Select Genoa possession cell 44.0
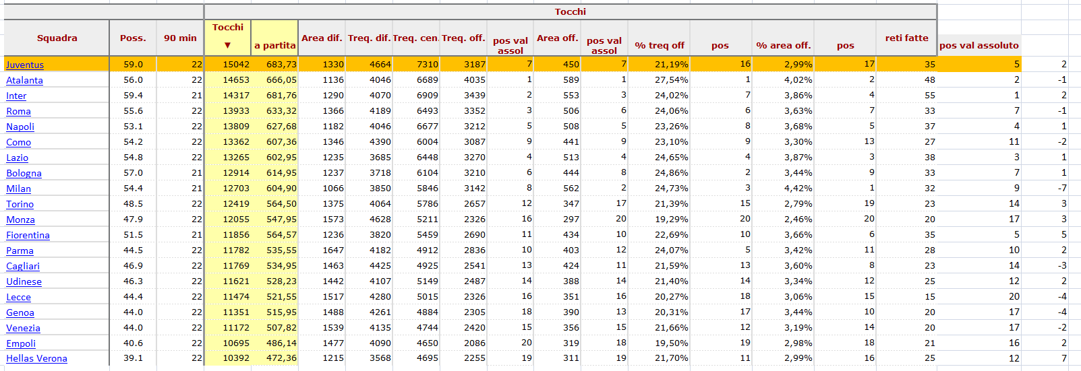 [x=133, y=312]
